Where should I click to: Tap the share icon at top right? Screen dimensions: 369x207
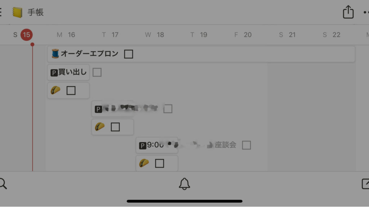click(348, 12)
